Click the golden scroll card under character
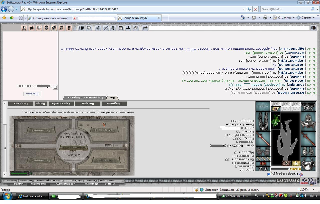This screenshot has width=320, height=204. [296, 163]
